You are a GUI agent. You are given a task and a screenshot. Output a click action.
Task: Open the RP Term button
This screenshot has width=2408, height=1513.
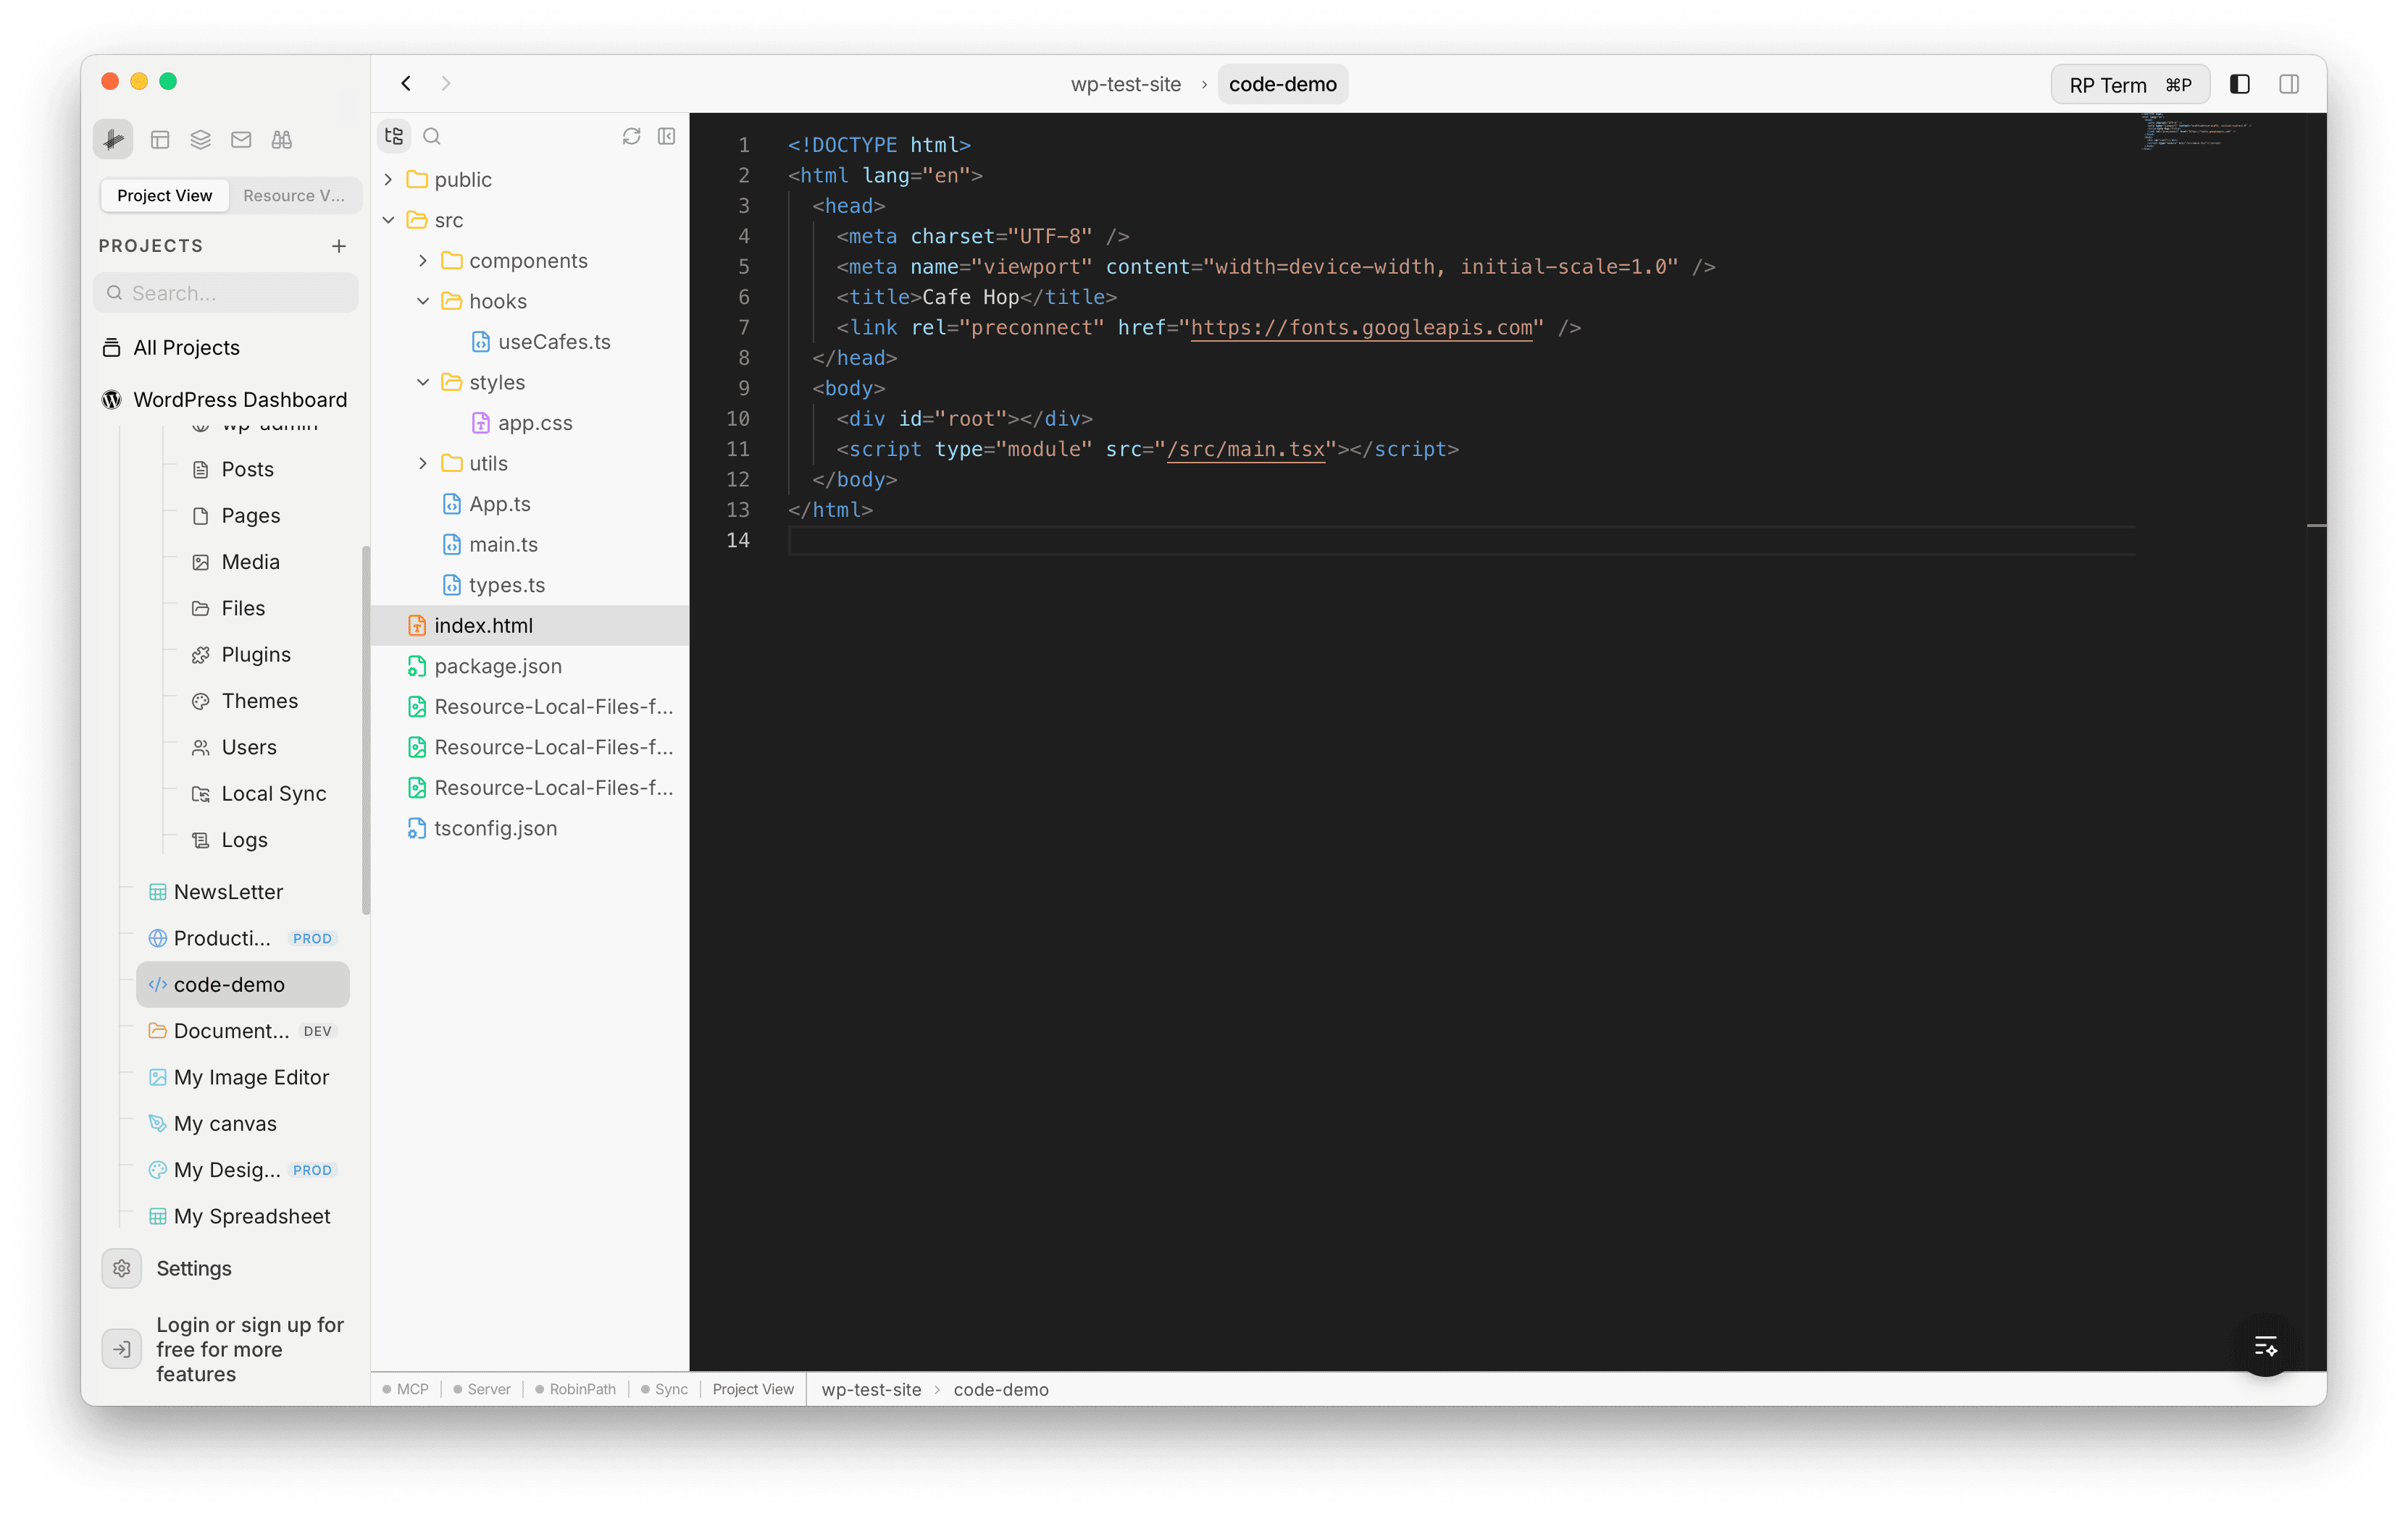tap(2130, 84)
